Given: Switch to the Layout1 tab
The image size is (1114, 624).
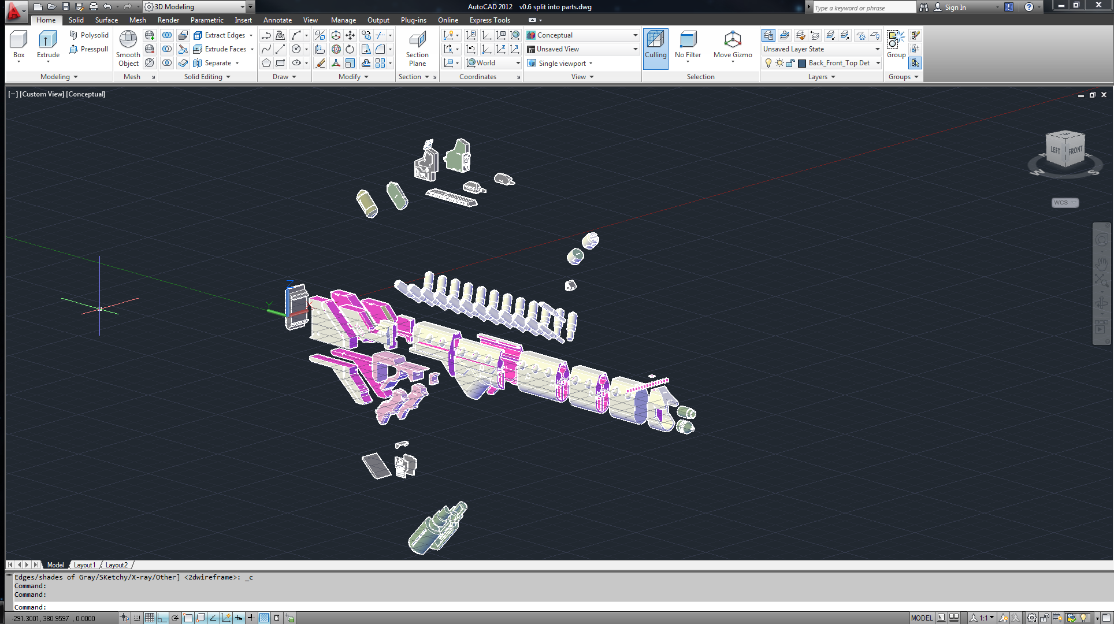Looking at the screenshot, I should pyautogui.click(x=84, y=565).
